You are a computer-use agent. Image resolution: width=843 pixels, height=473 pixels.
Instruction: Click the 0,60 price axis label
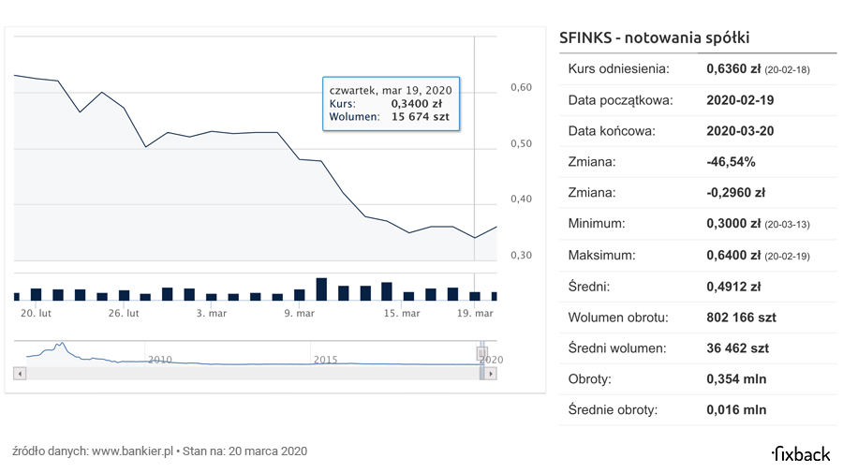click(521, 87)
